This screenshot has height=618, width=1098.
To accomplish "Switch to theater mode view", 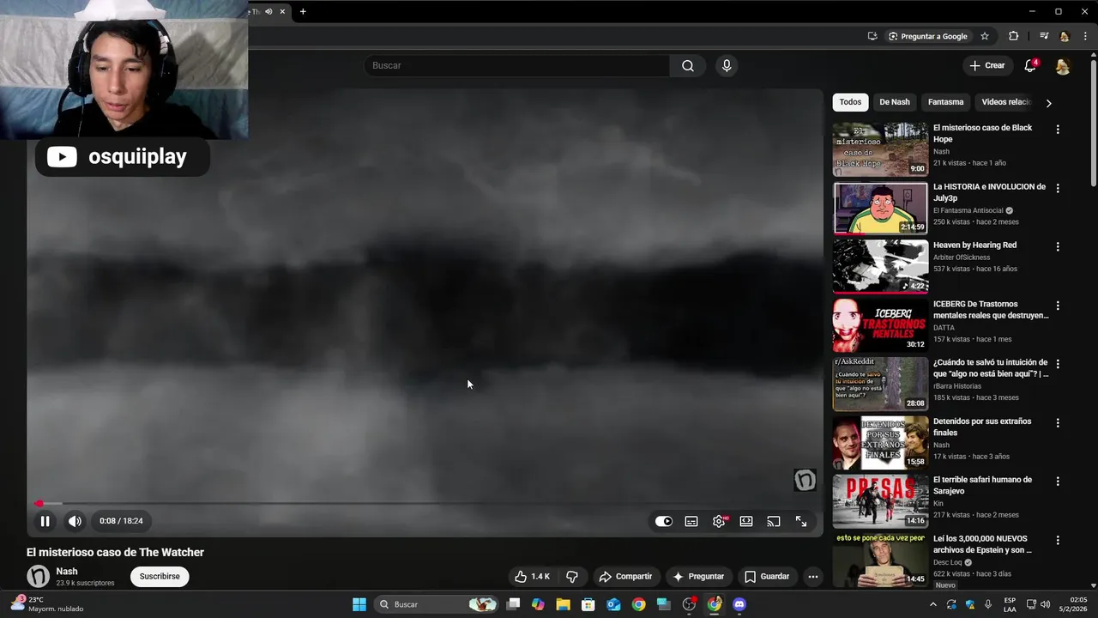I will [746, 521].
